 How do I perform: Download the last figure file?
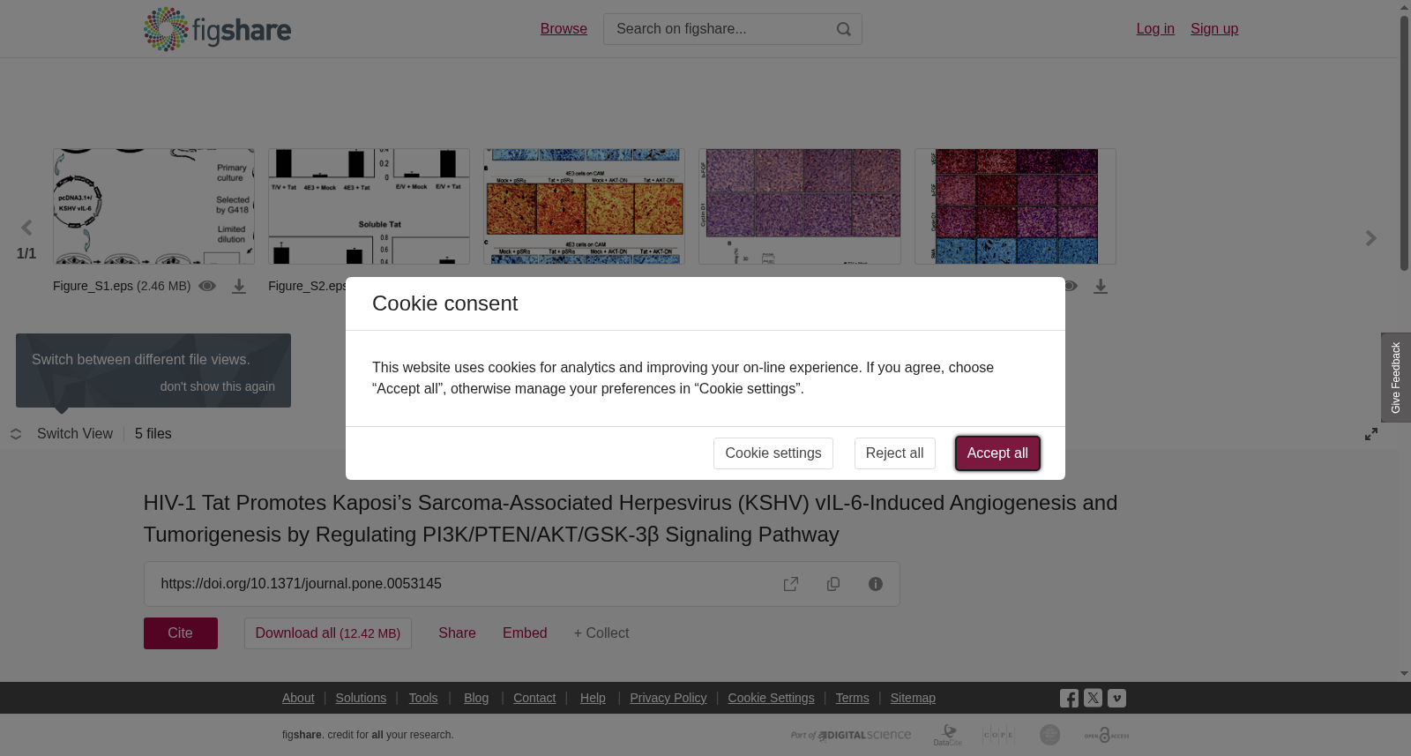(1101, 287)
